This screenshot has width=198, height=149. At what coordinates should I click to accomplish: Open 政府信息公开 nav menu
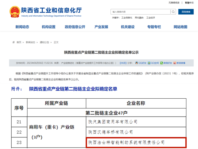point(75,27)
